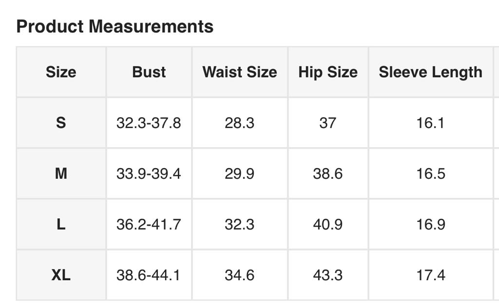Click the bust range 32.3-37.8 cell

click(149, 123)
